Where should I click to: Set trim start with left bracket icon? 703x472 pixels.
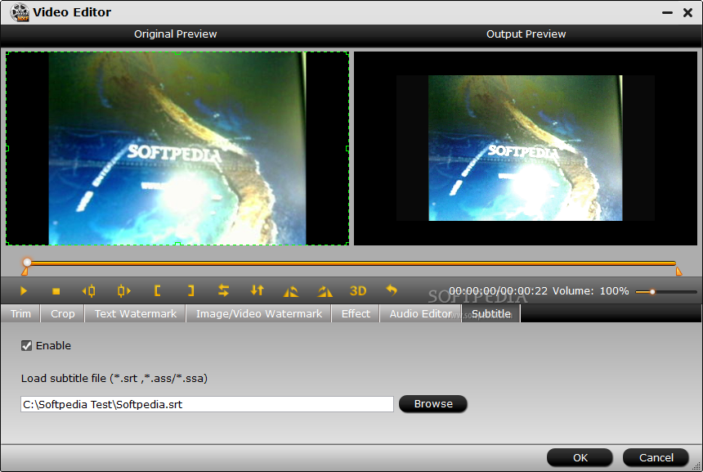pyautogui.click(x=158, y=291)
